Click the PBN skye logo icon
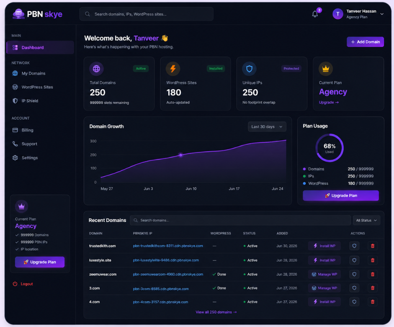 coord(18,14)
